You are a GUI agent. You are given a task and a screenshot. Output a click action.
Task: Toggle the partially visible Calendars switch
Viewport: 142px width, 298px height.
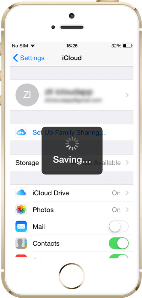(x=119, y=256)
